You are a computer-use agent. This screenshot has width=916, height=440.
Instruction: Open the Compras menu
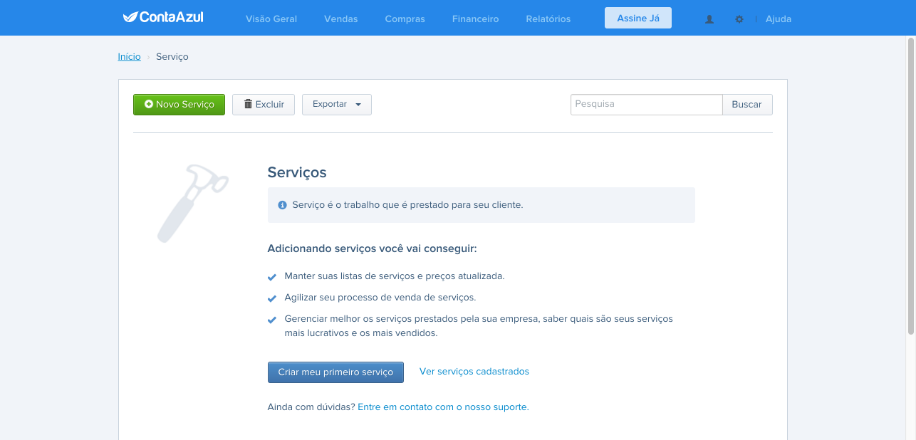pyautogui.click(x=405, y=19)
